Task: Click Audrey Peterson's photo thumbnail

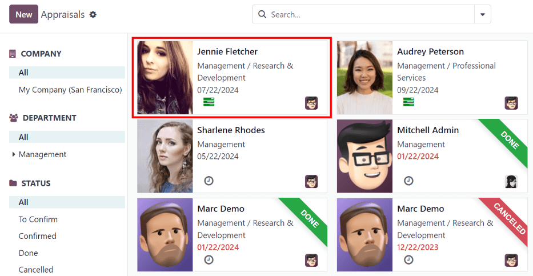Action: (364, 78)
